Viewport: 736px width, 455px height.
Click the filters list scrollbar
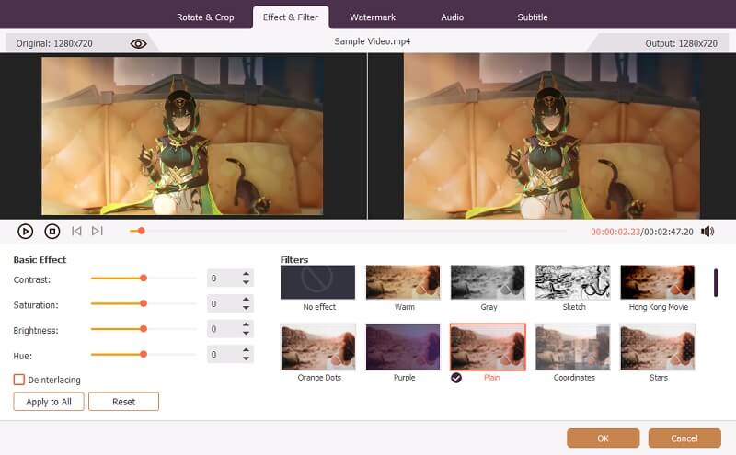(x=716, y=282)
